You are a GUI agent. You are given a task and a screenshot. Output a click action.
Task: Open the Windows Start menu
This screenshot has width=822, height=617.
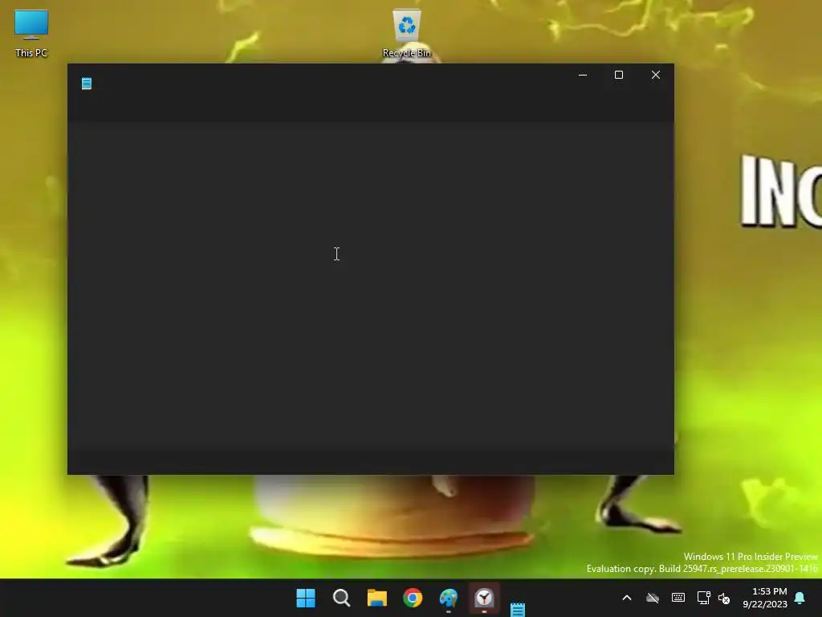coord(306,598)
